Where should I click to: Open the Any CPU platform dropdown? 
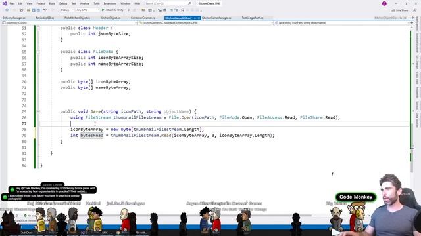click(x=87, y=10)
